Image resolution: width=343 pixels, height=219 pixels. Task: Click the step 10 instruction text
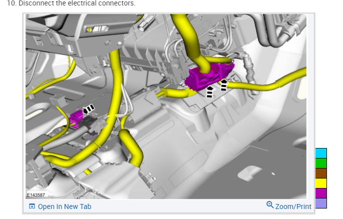coord(72,3)
